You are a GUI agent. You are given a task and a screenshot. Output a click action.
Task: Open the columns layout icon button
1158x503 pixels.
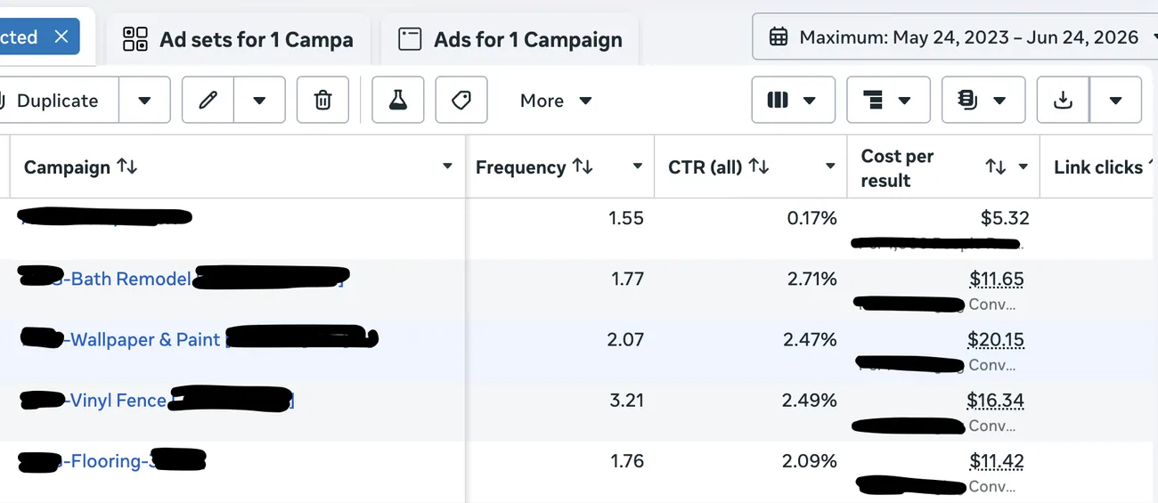pos(793,100)
